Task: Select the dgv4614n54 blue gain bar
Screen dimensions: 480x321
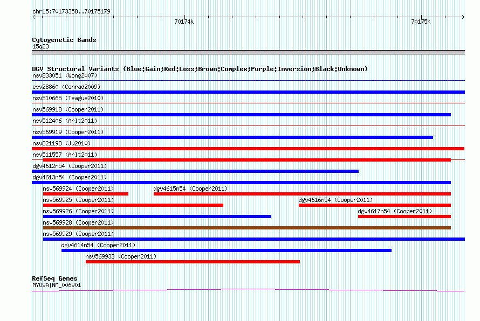Action: click(x=227, y=250)
